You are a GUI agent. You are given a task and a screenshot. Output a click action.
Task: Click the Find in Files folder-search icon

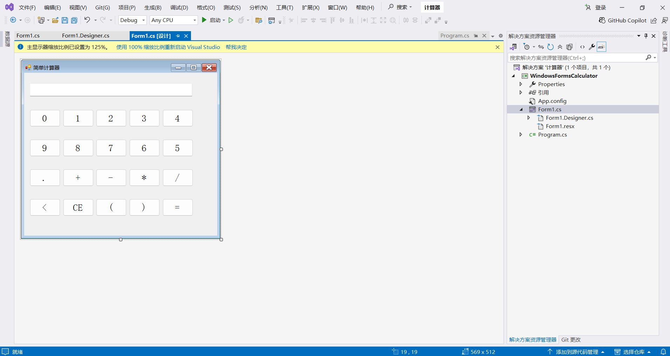pos(259,20)
